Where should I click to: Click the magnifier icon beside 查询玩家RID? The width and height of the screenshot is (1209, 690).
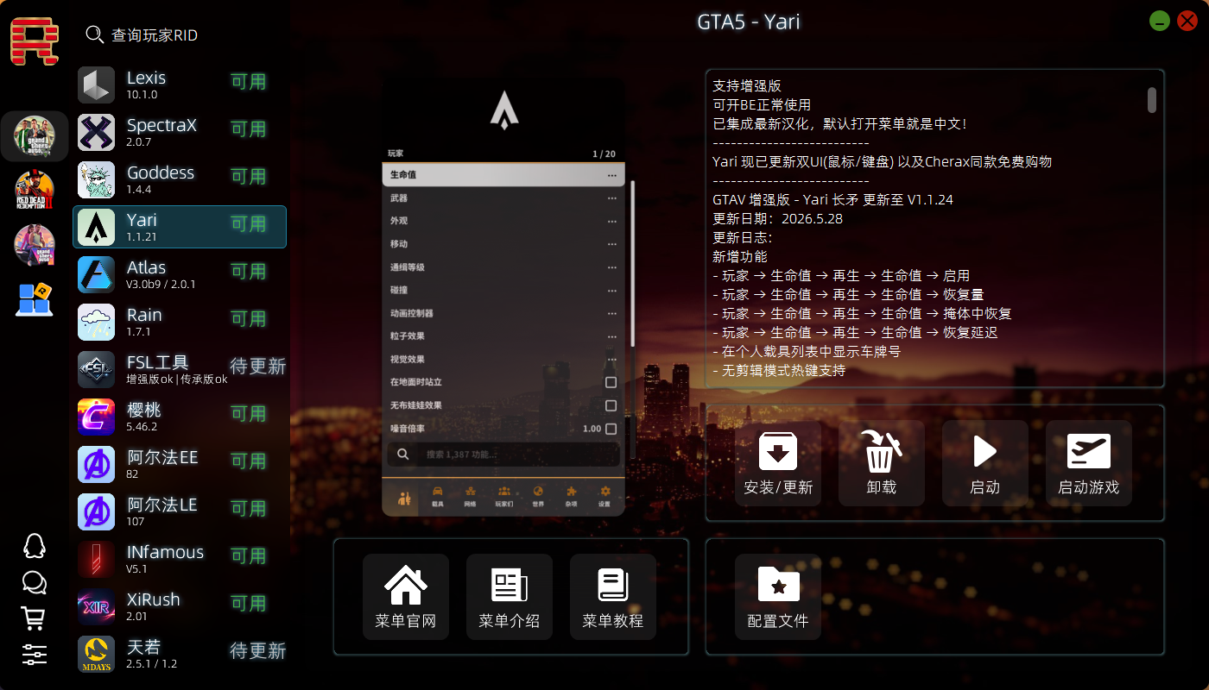pyautogui.click(x=95, y=34)
